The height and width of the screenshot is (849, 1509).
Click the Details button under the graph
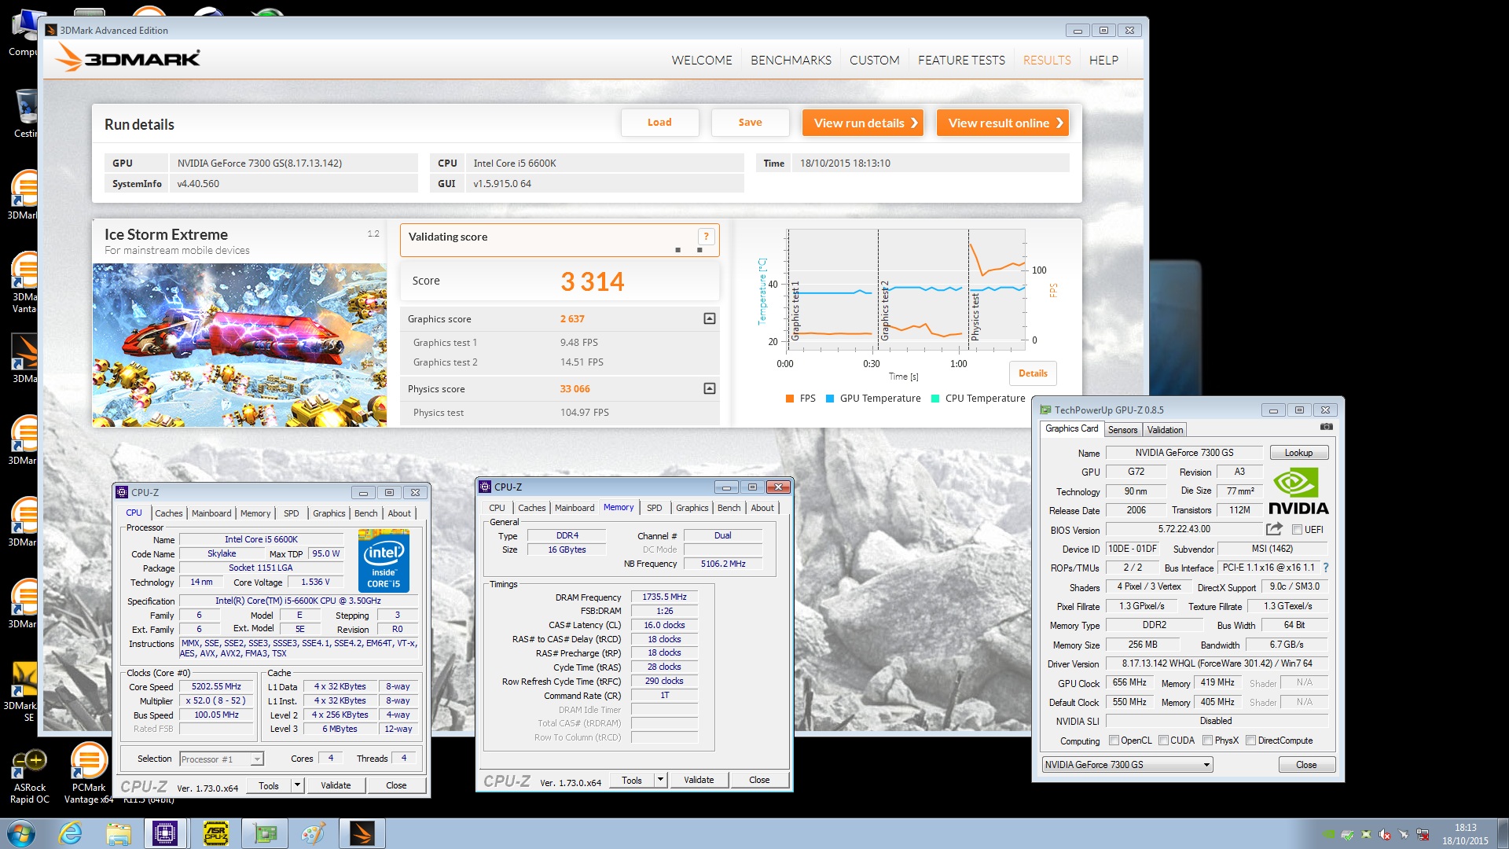point(1033,373)
